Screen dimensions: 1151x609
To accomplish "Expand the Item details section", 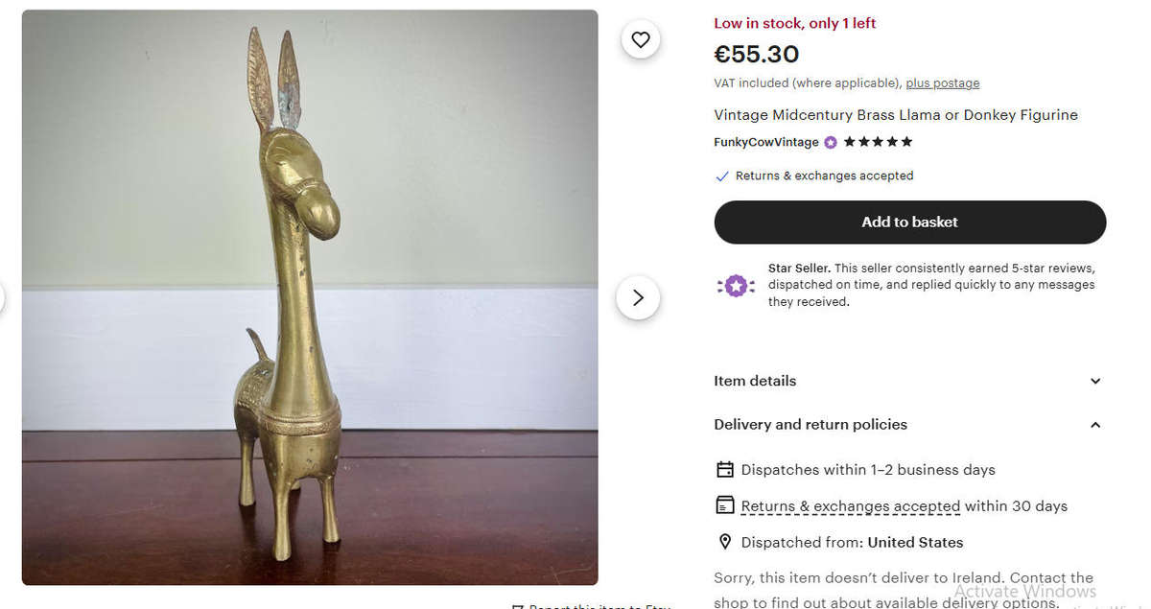I will coord(1094,381).
